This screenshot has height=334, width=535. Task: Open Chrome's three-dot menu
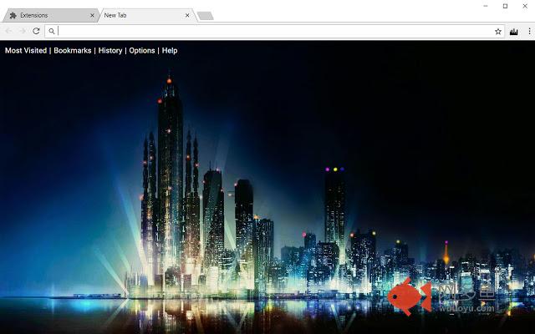[x=529, y=32]
